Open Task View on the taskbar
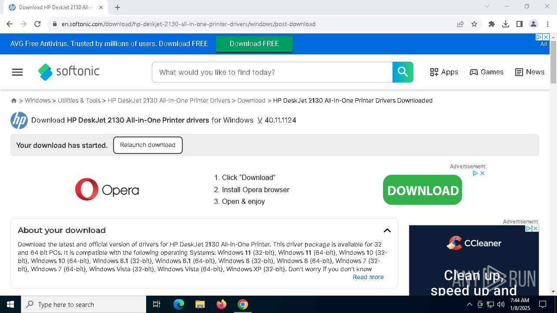 (x=157, y=304)
